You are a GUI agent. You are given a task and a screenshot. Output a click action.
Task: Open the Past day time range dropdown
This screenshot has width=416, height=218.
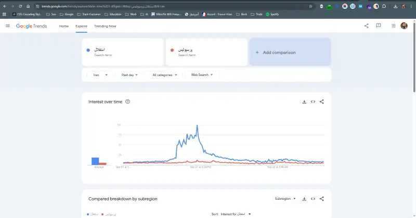[x=129, y=75]
